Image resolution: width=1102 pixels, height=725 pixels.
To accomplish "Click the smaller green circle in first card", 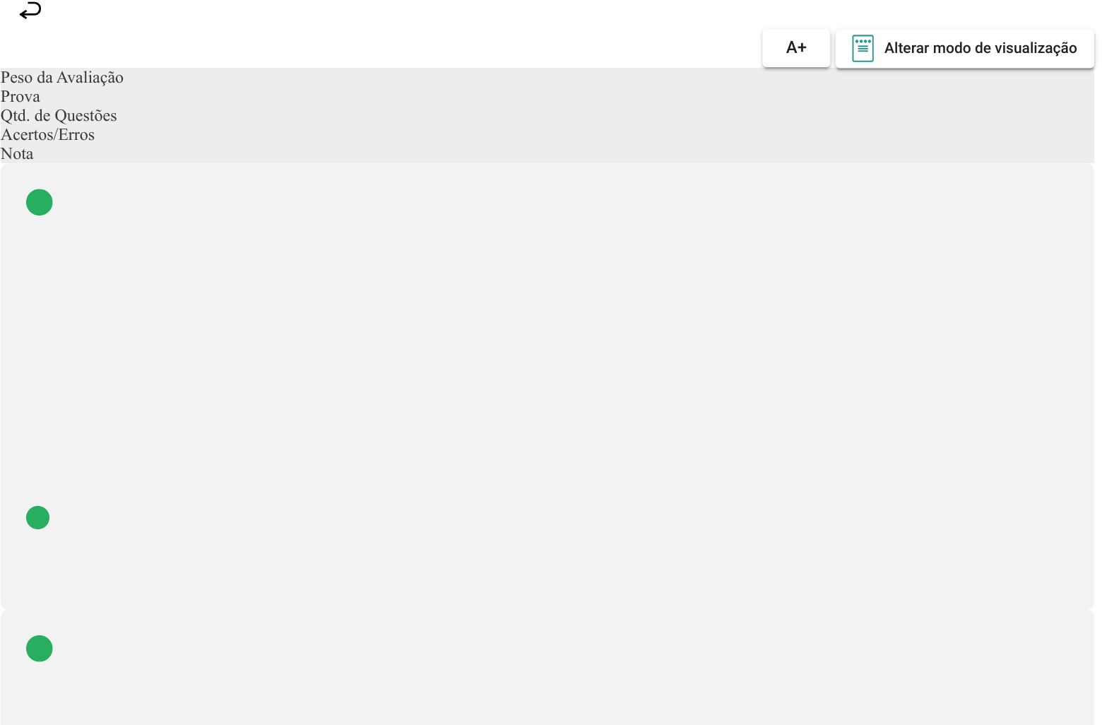I will tap(38, 517).
